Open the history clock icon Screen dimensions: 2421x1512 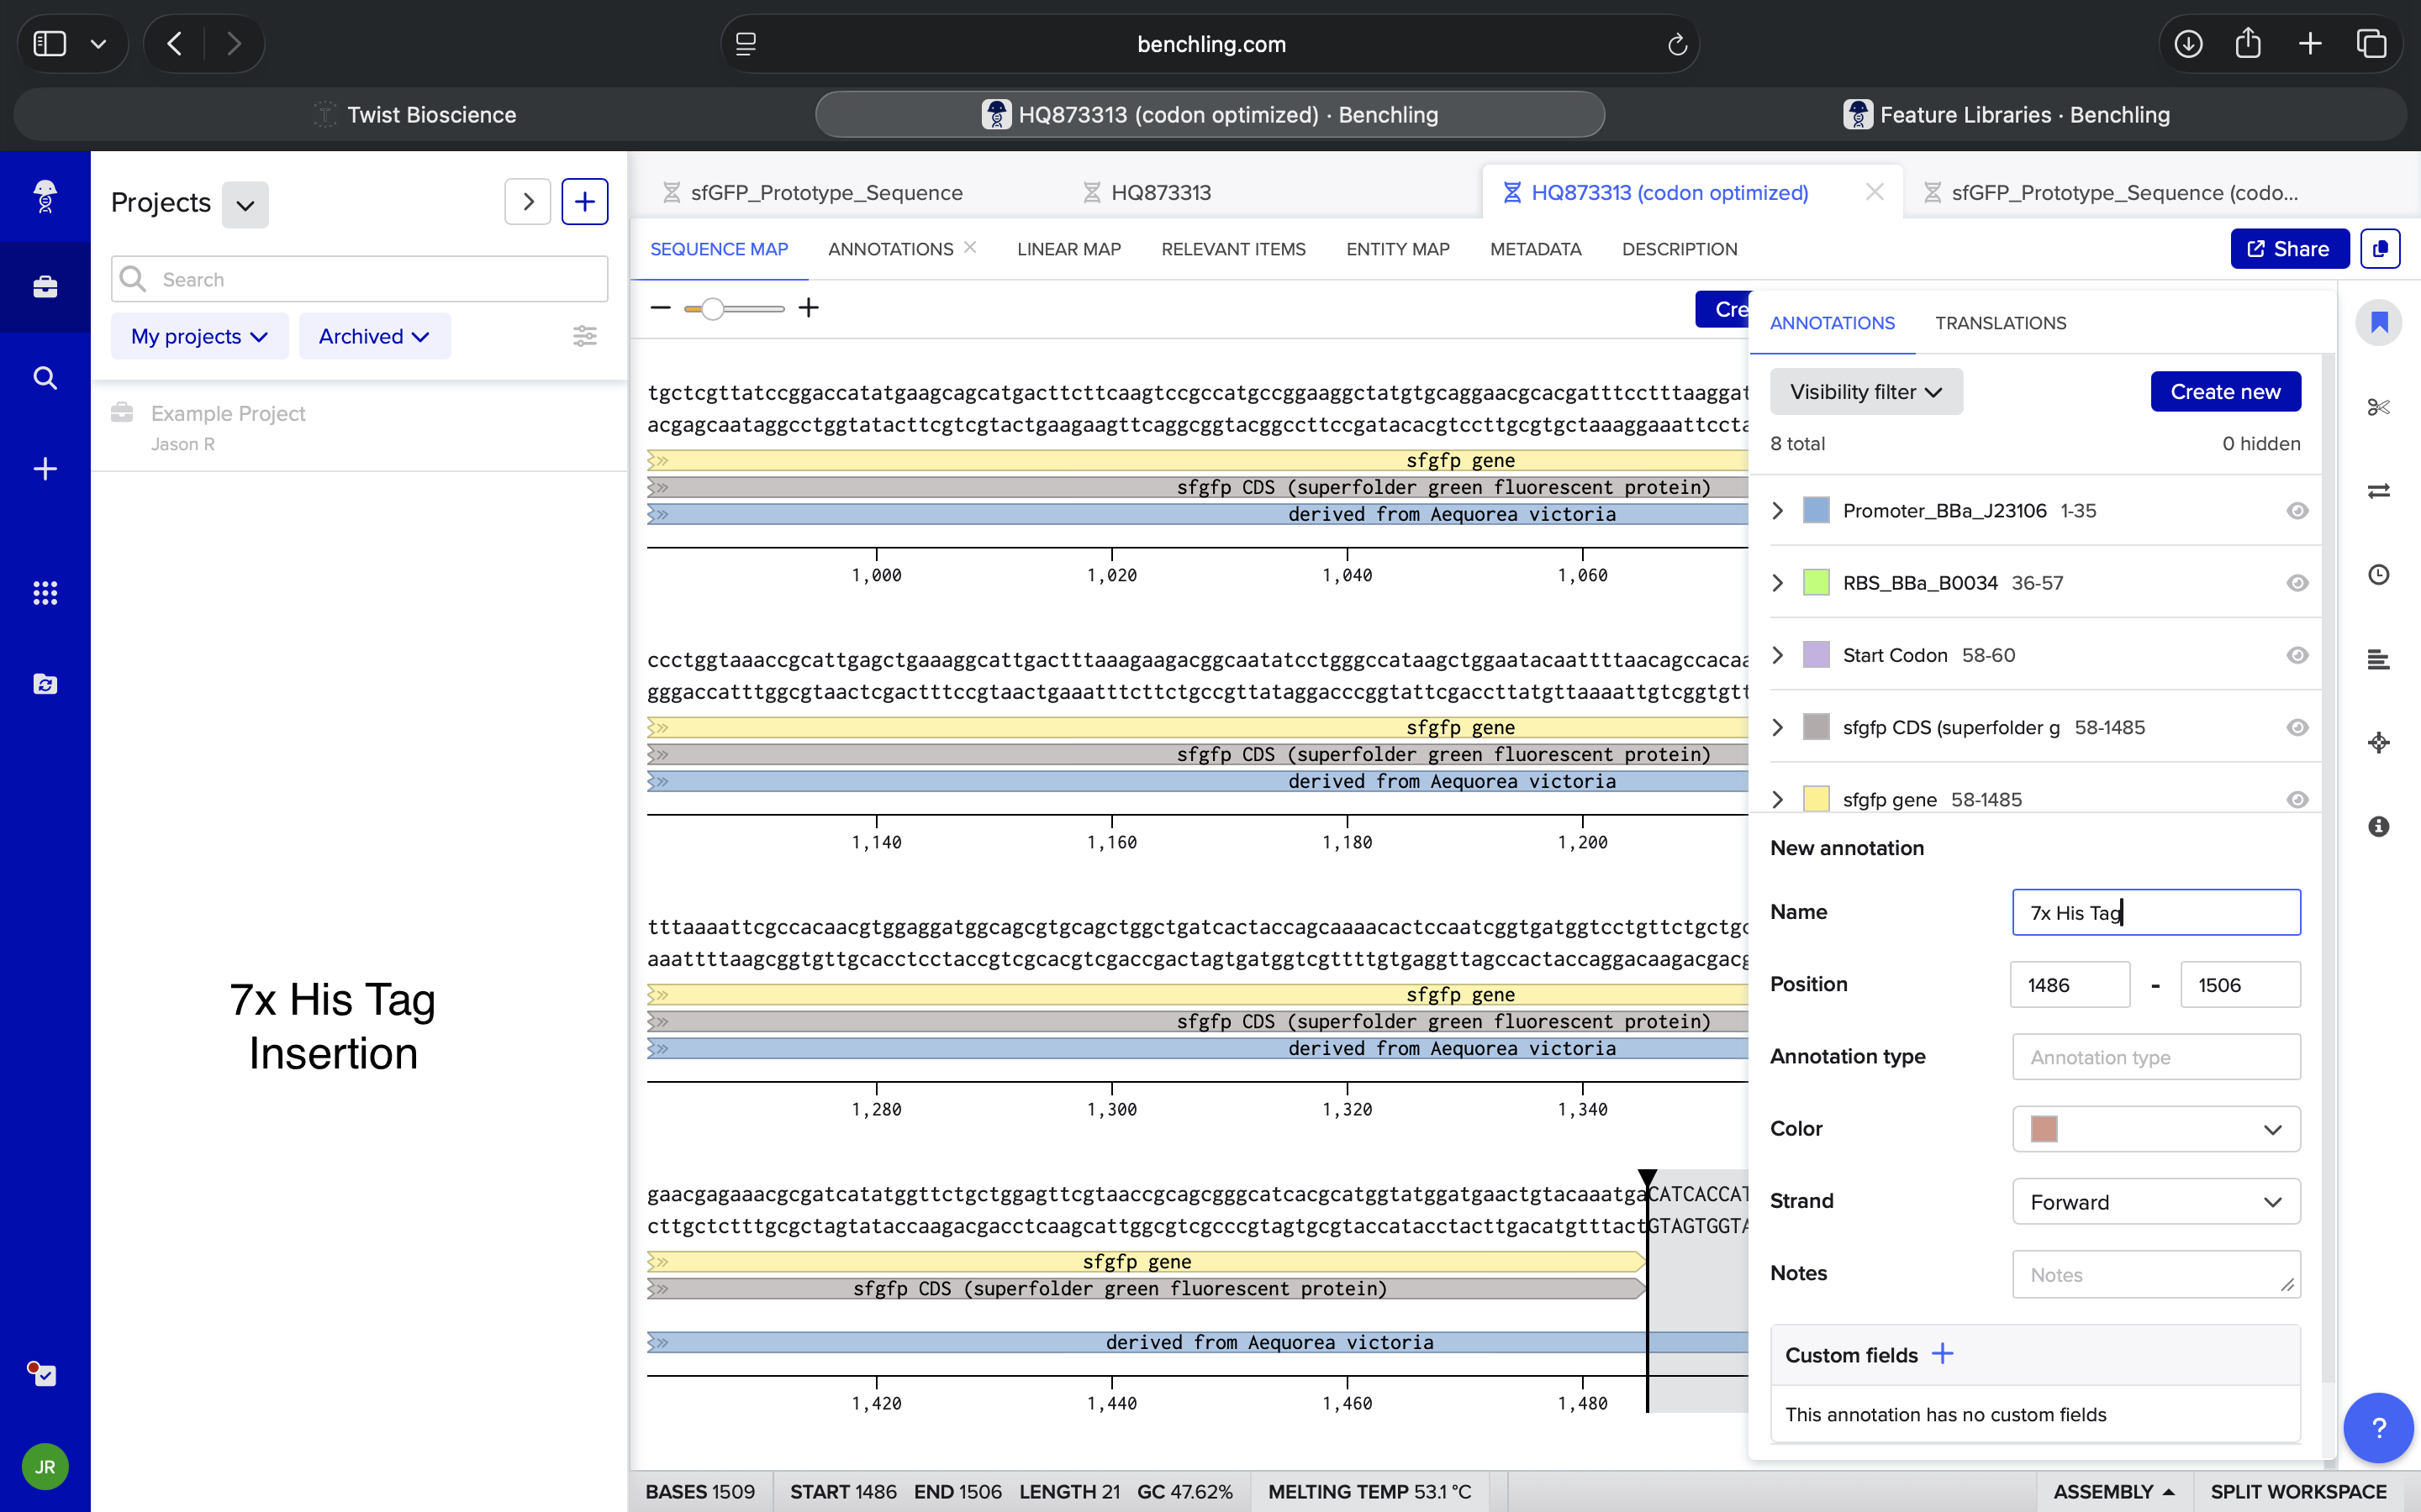click(2378, 575)
